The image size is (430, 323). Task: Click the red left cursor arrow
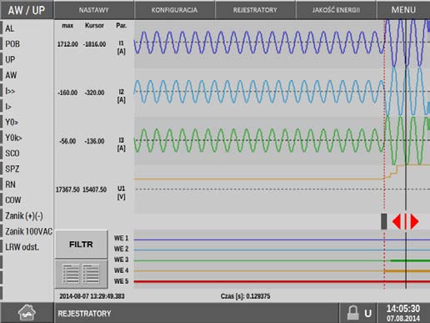397,222
